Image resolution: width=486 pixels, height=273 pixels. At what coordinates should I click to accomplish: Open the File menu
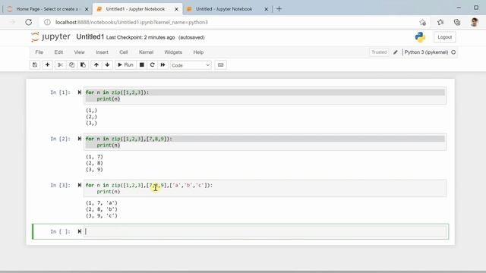[x=39, y=52]
